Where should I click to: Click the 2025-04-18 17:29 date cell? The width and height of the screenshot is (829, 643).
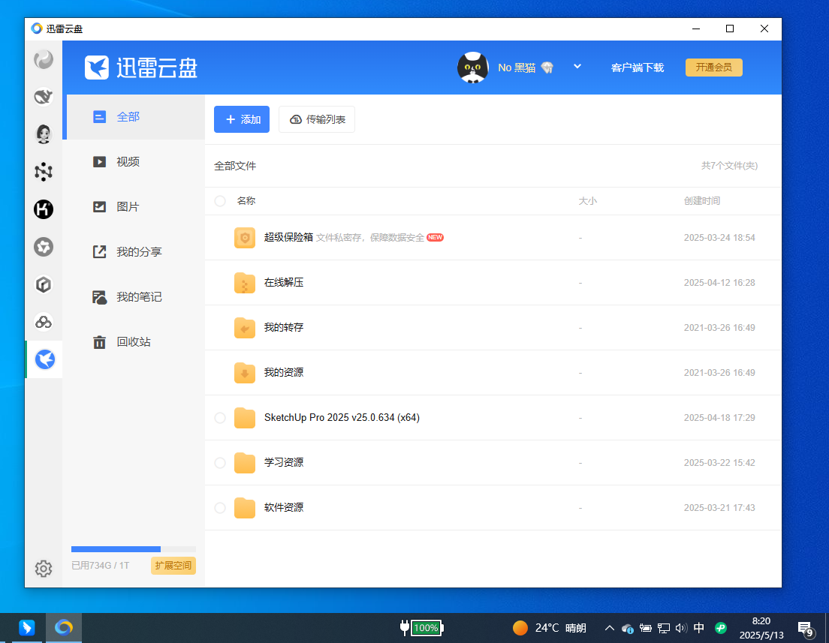point(719,417)
